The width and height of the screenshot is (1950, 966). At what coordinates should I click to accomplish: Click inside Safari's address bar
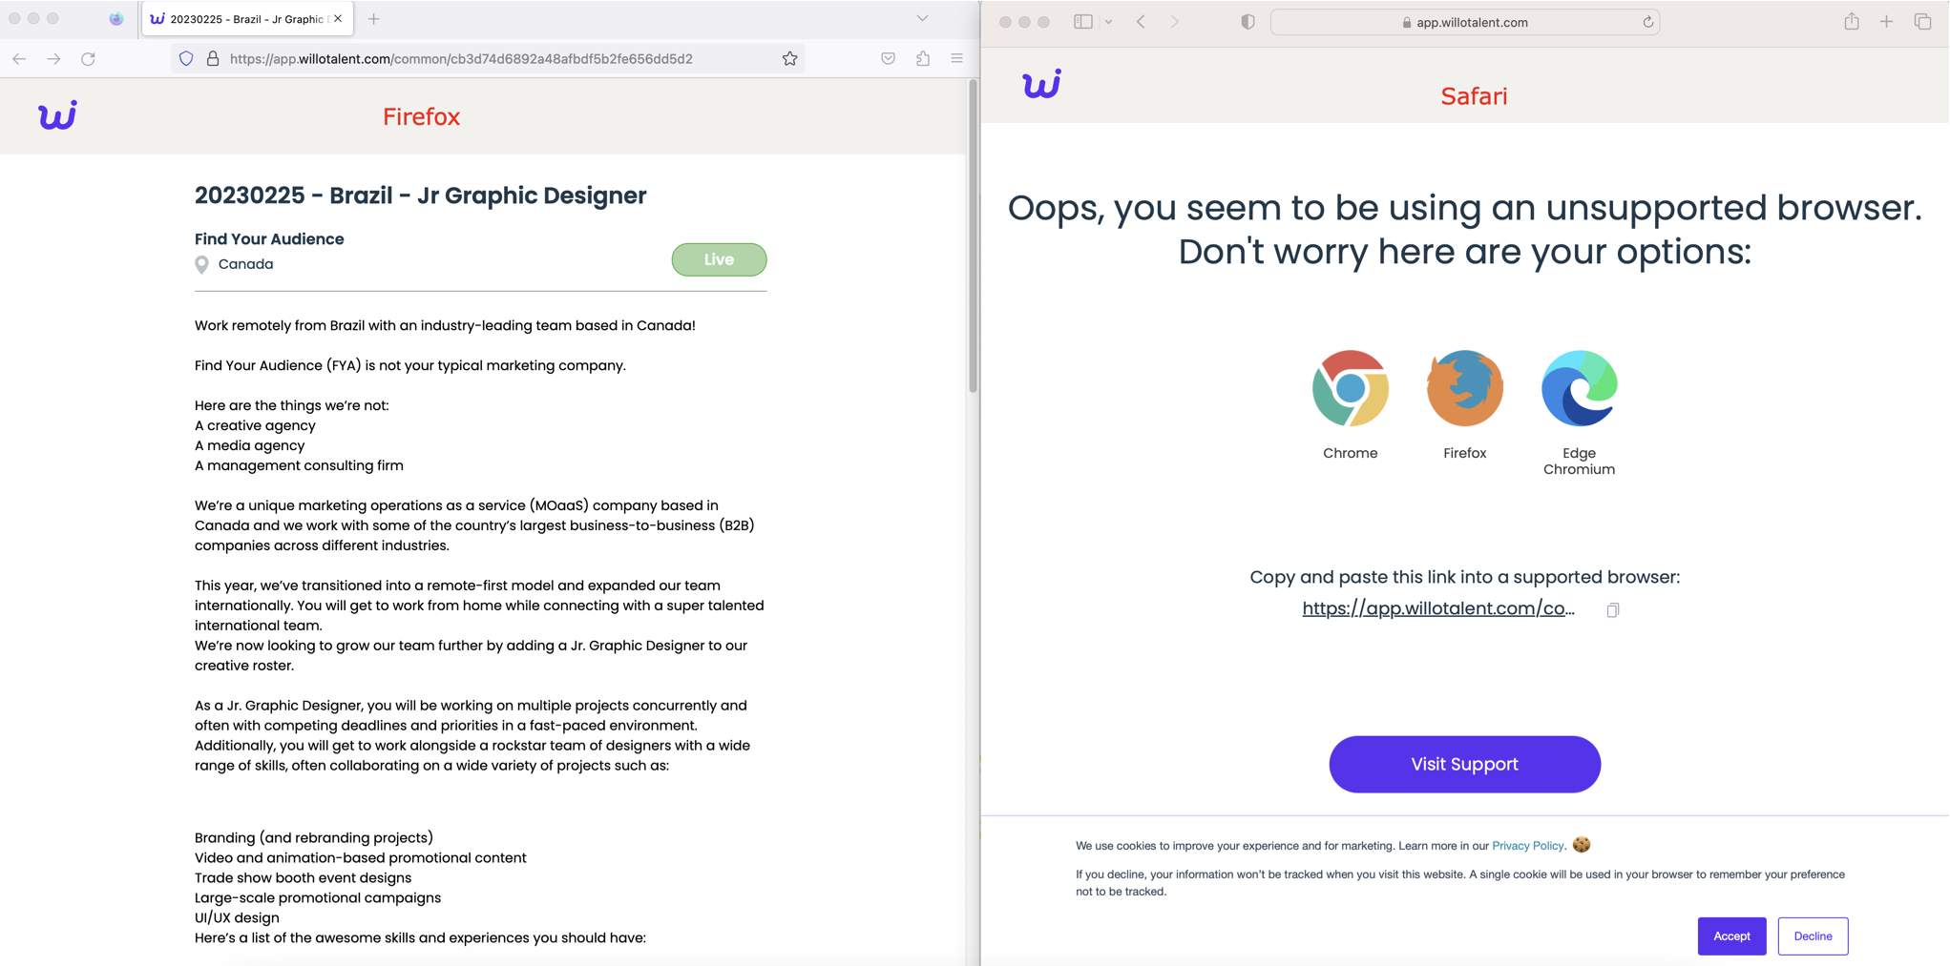(x=1465, y=21)
